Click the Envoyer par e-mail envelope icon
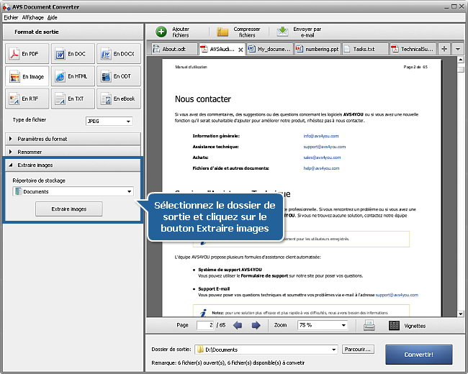 pos(282,32)
